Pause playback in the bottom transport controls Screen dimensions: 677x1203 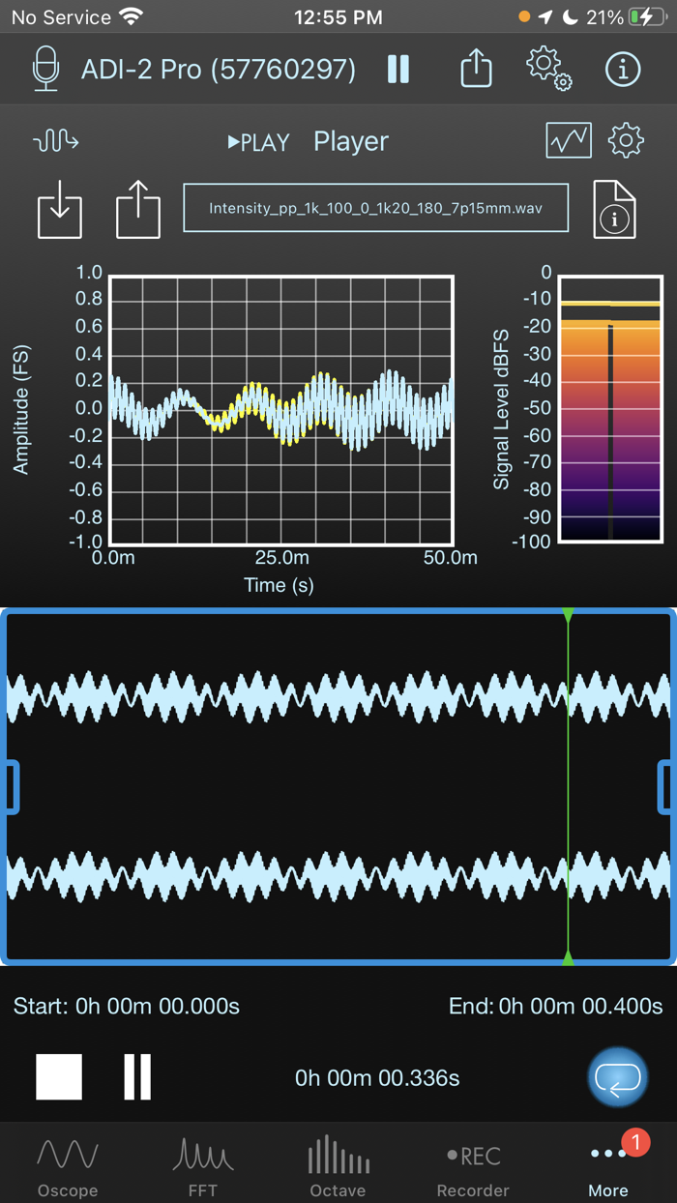[x=138, y=1077]
